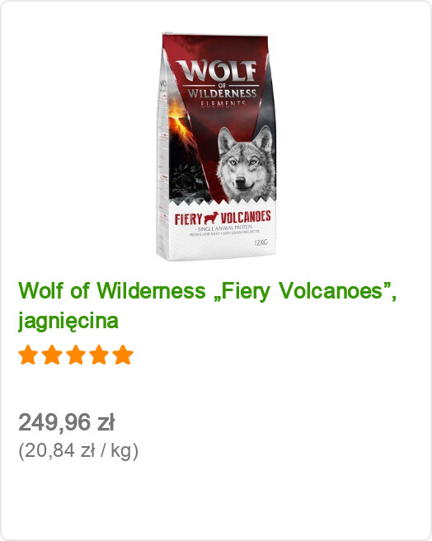Select the third orange rating star
This screenshot has height=541, width=432.
tap(76, 355)
